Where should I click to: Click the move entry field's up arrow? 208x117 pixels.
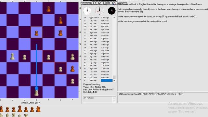tap(114, 98)
